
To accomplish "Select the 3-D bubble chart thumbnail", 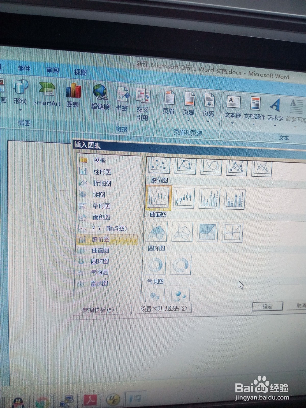I will tap(180, 295).
